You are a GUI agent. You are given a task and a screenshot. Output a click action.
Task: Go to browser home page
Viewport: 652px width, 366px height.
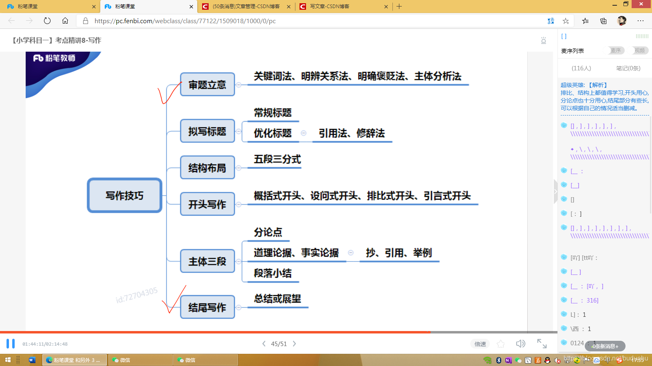coord(65,21)
